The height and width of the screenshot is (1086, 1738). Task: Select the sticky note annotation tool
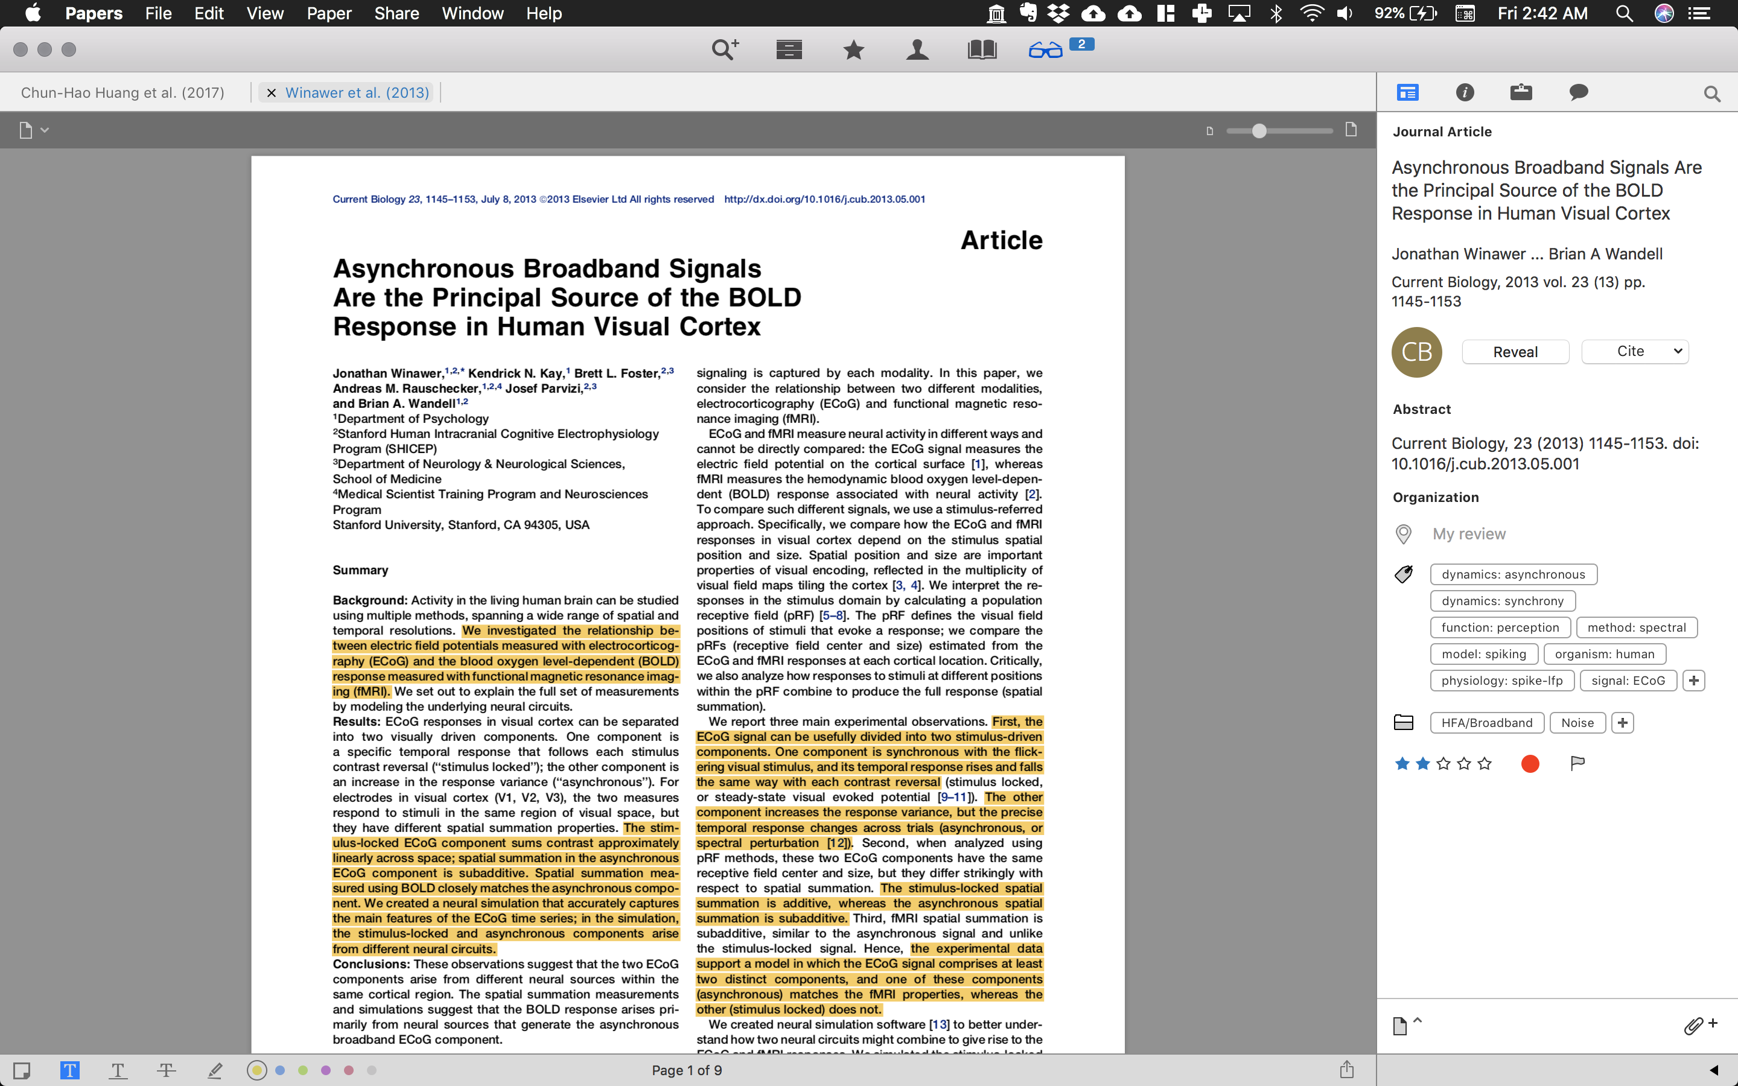click(22, 1070)
